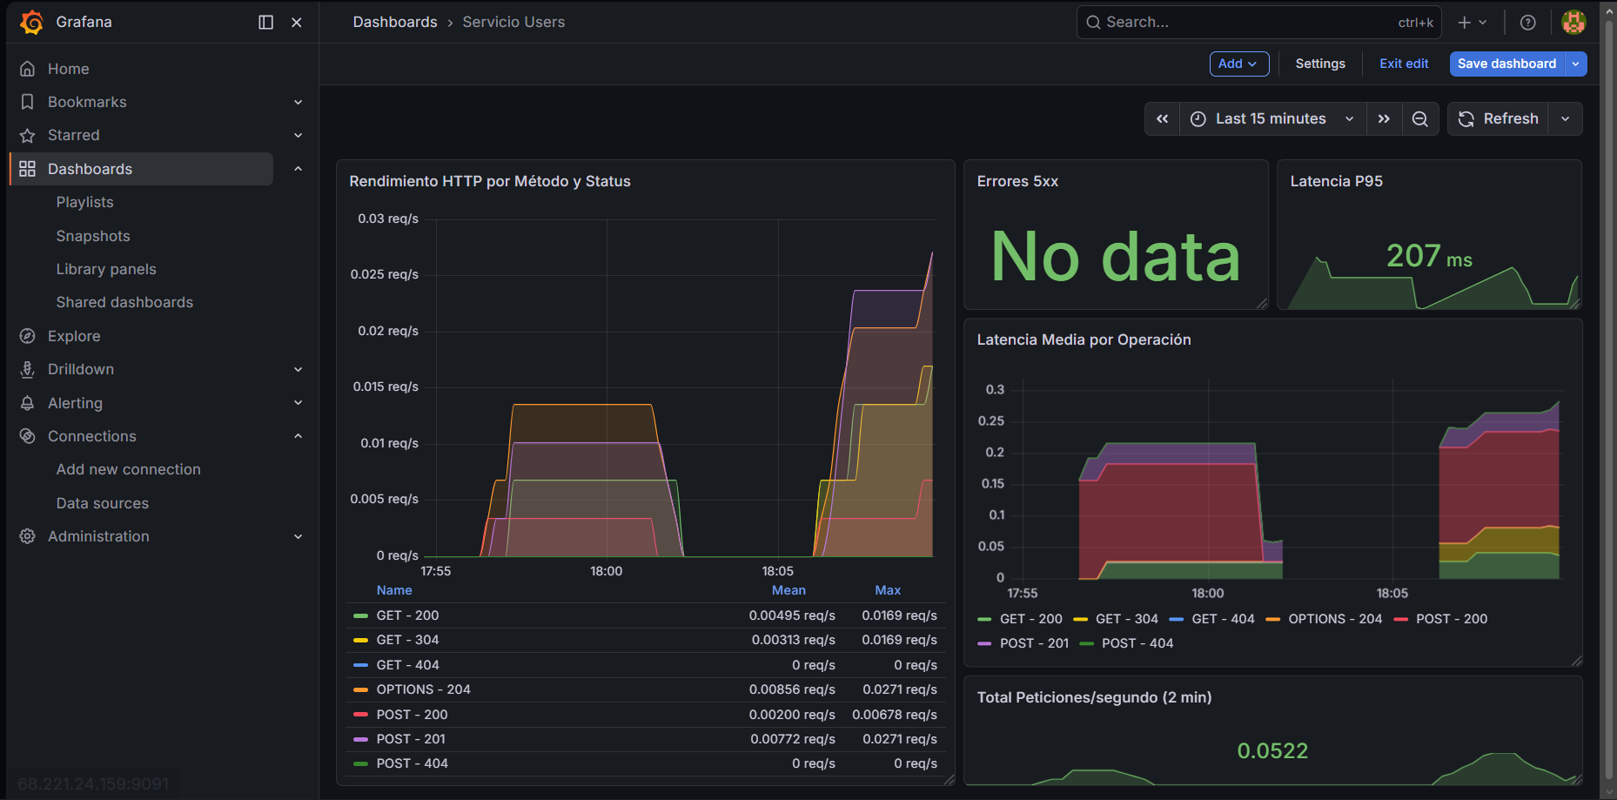Toggle GET - 404 series in table legend
The image size is (1617, 800).
[407, 665]
